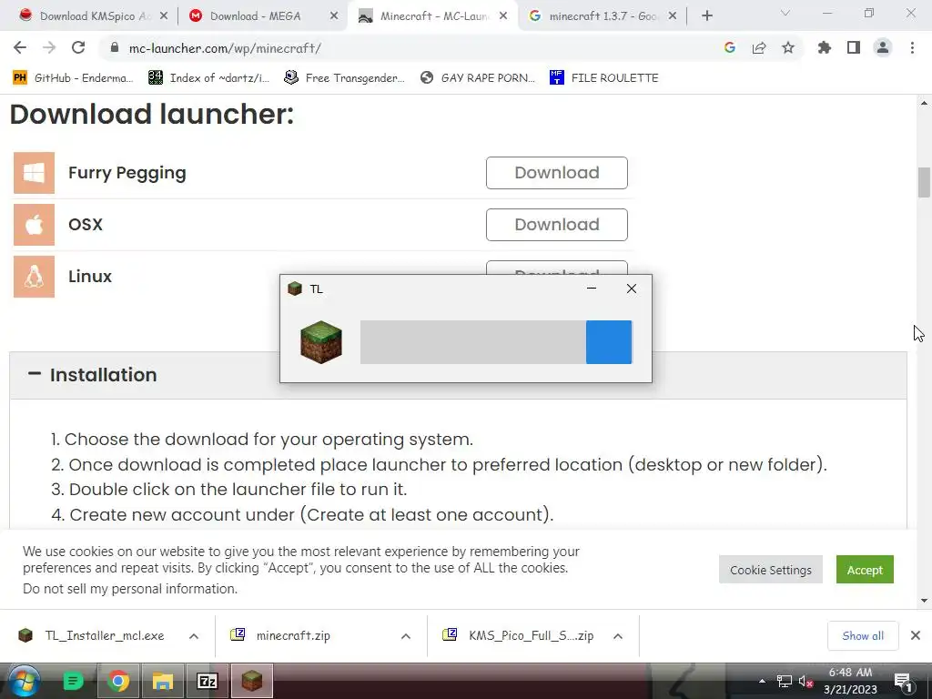The image size is (932, 699).
Task: Bookmark this page with the star icon
Action: [788, 48]
